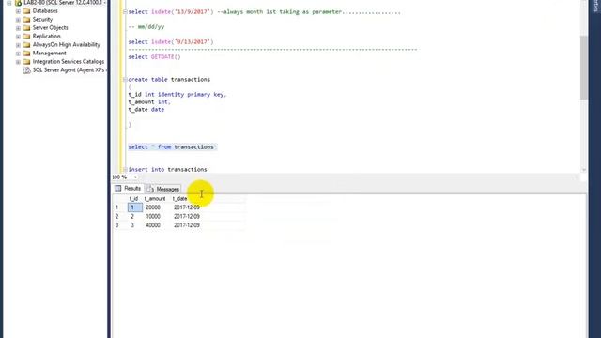Image resolution: width=601 pixels, height=338 pixels.
Task: Click the Results tab grid icon
Action: coord(118,188)
